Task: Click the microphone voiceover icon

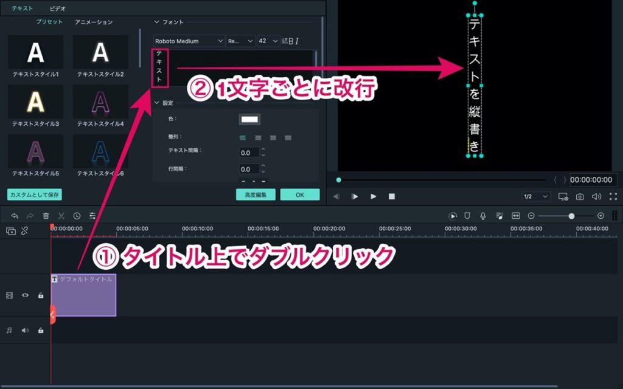Action: (482, 216)
